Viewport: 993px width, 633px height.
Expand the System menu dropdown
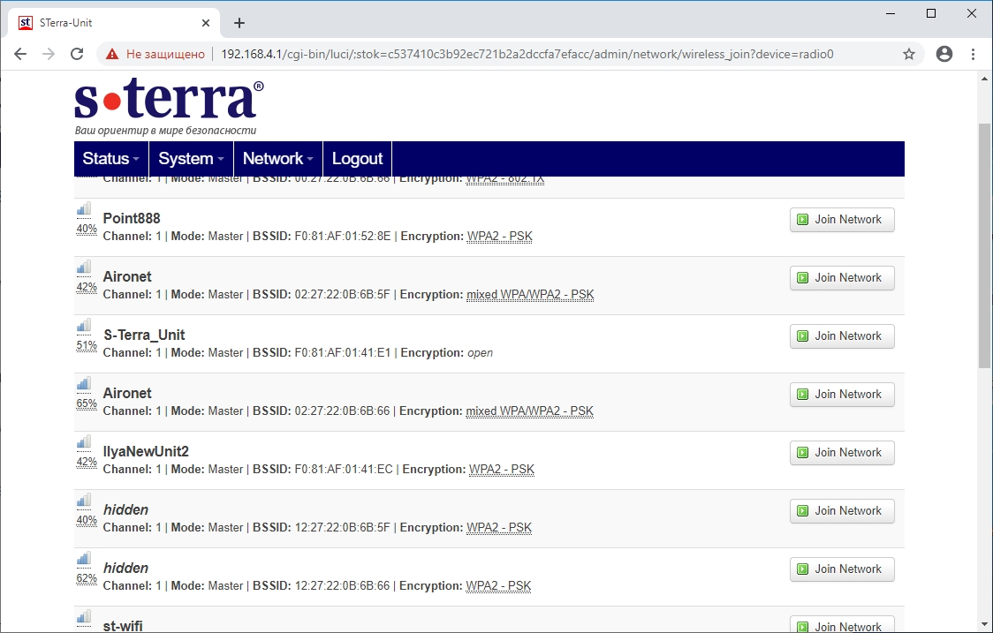(191, 158)
